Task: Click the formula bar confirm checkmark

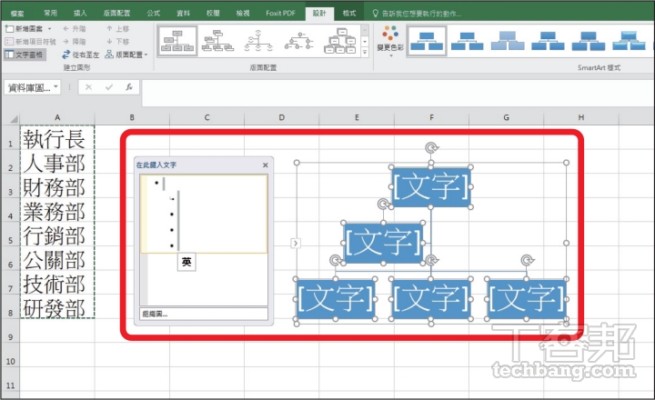Action: click(x=109, y=87)
